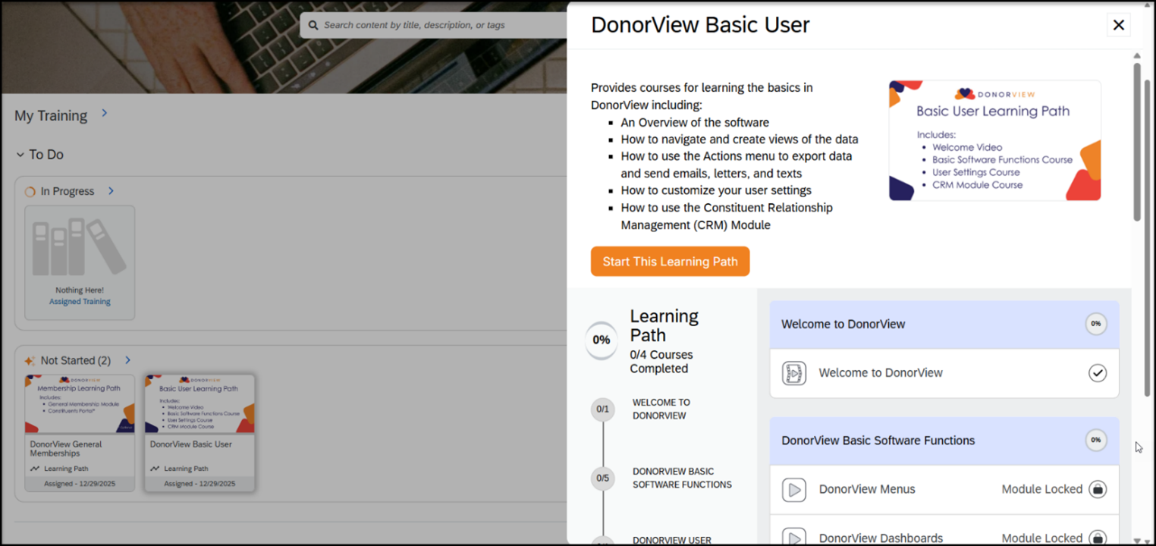Open the Not Started chevron
Screen dimensions: 1156x546
pos(127,360)
